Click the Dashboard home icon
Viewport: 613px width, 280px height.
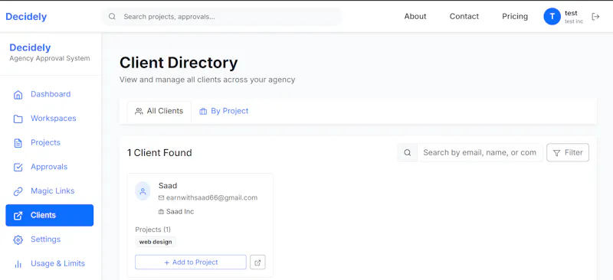click(x=18, y=95)
